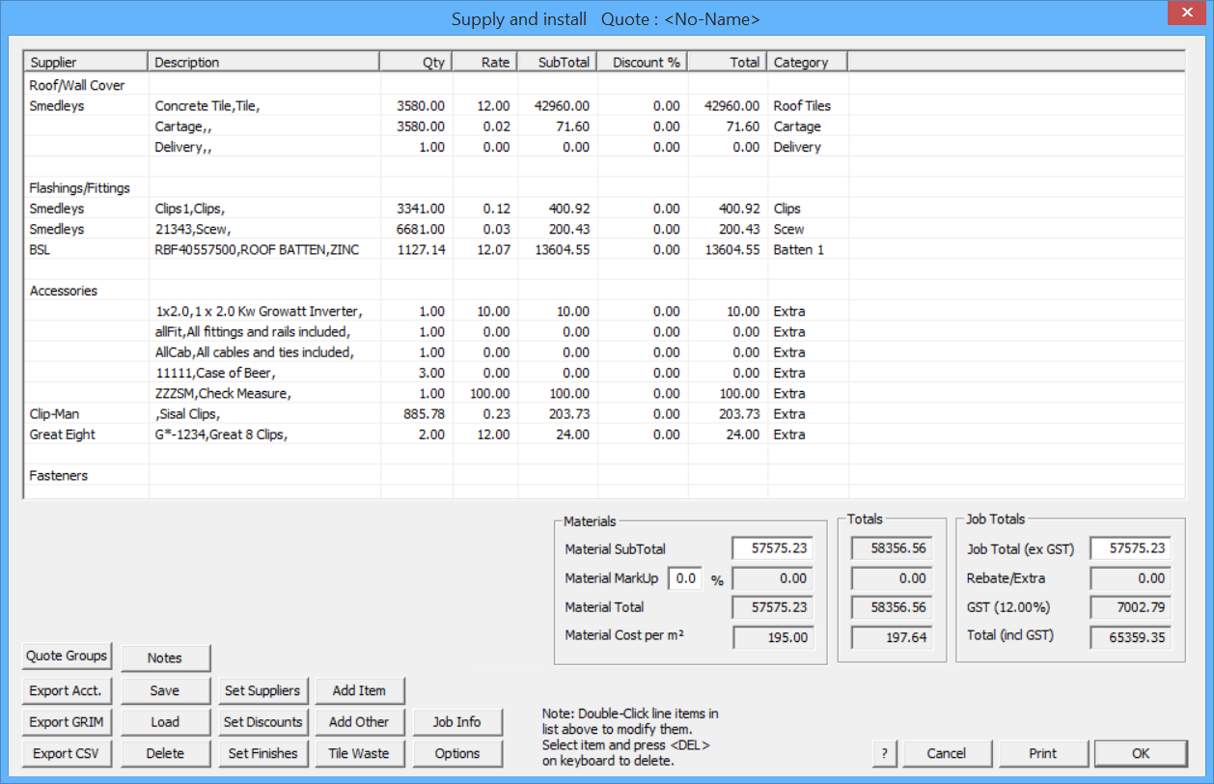Select the Case of Beer line item
This screenshot has width=1214, height=784.
604,373
